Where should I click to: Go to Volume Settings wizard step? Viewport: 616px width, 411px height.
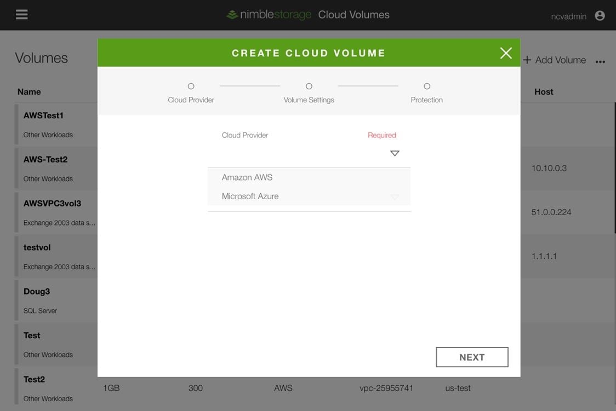309,93
